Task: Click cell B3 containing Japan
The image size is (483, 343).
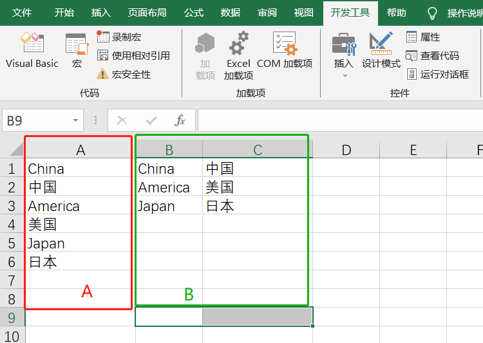Action: (169, 205)
